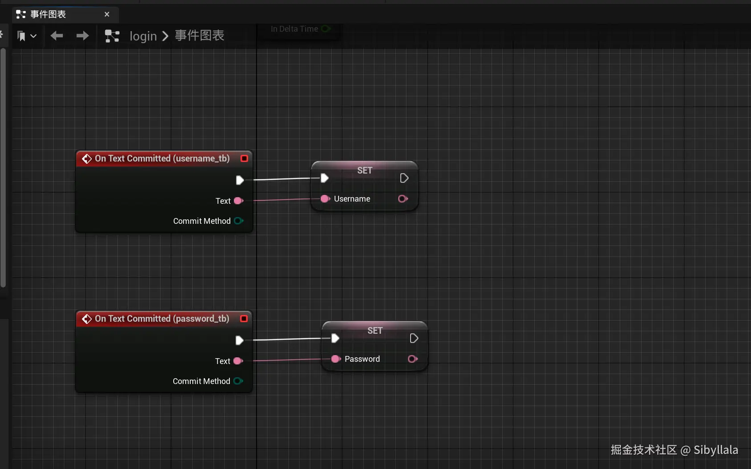This screenshot has height=469, width=751.
Task: Click the blueprint graph icon beside login
Action: [x=112, y=36]
